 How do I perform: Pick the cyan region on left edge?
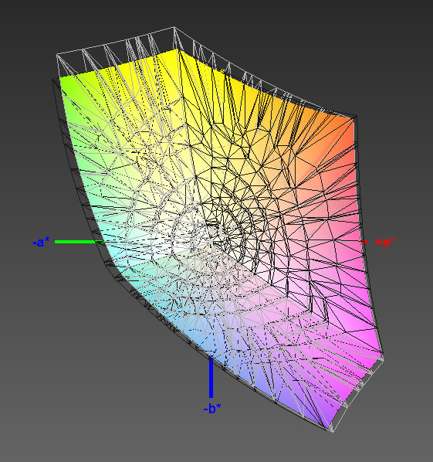point(115,260)
